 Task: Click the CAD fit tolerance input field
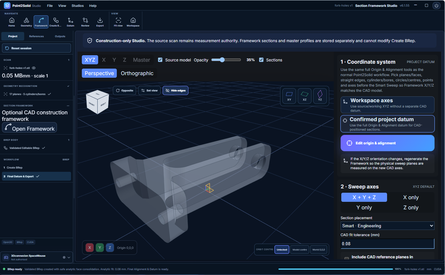[387, 244]
